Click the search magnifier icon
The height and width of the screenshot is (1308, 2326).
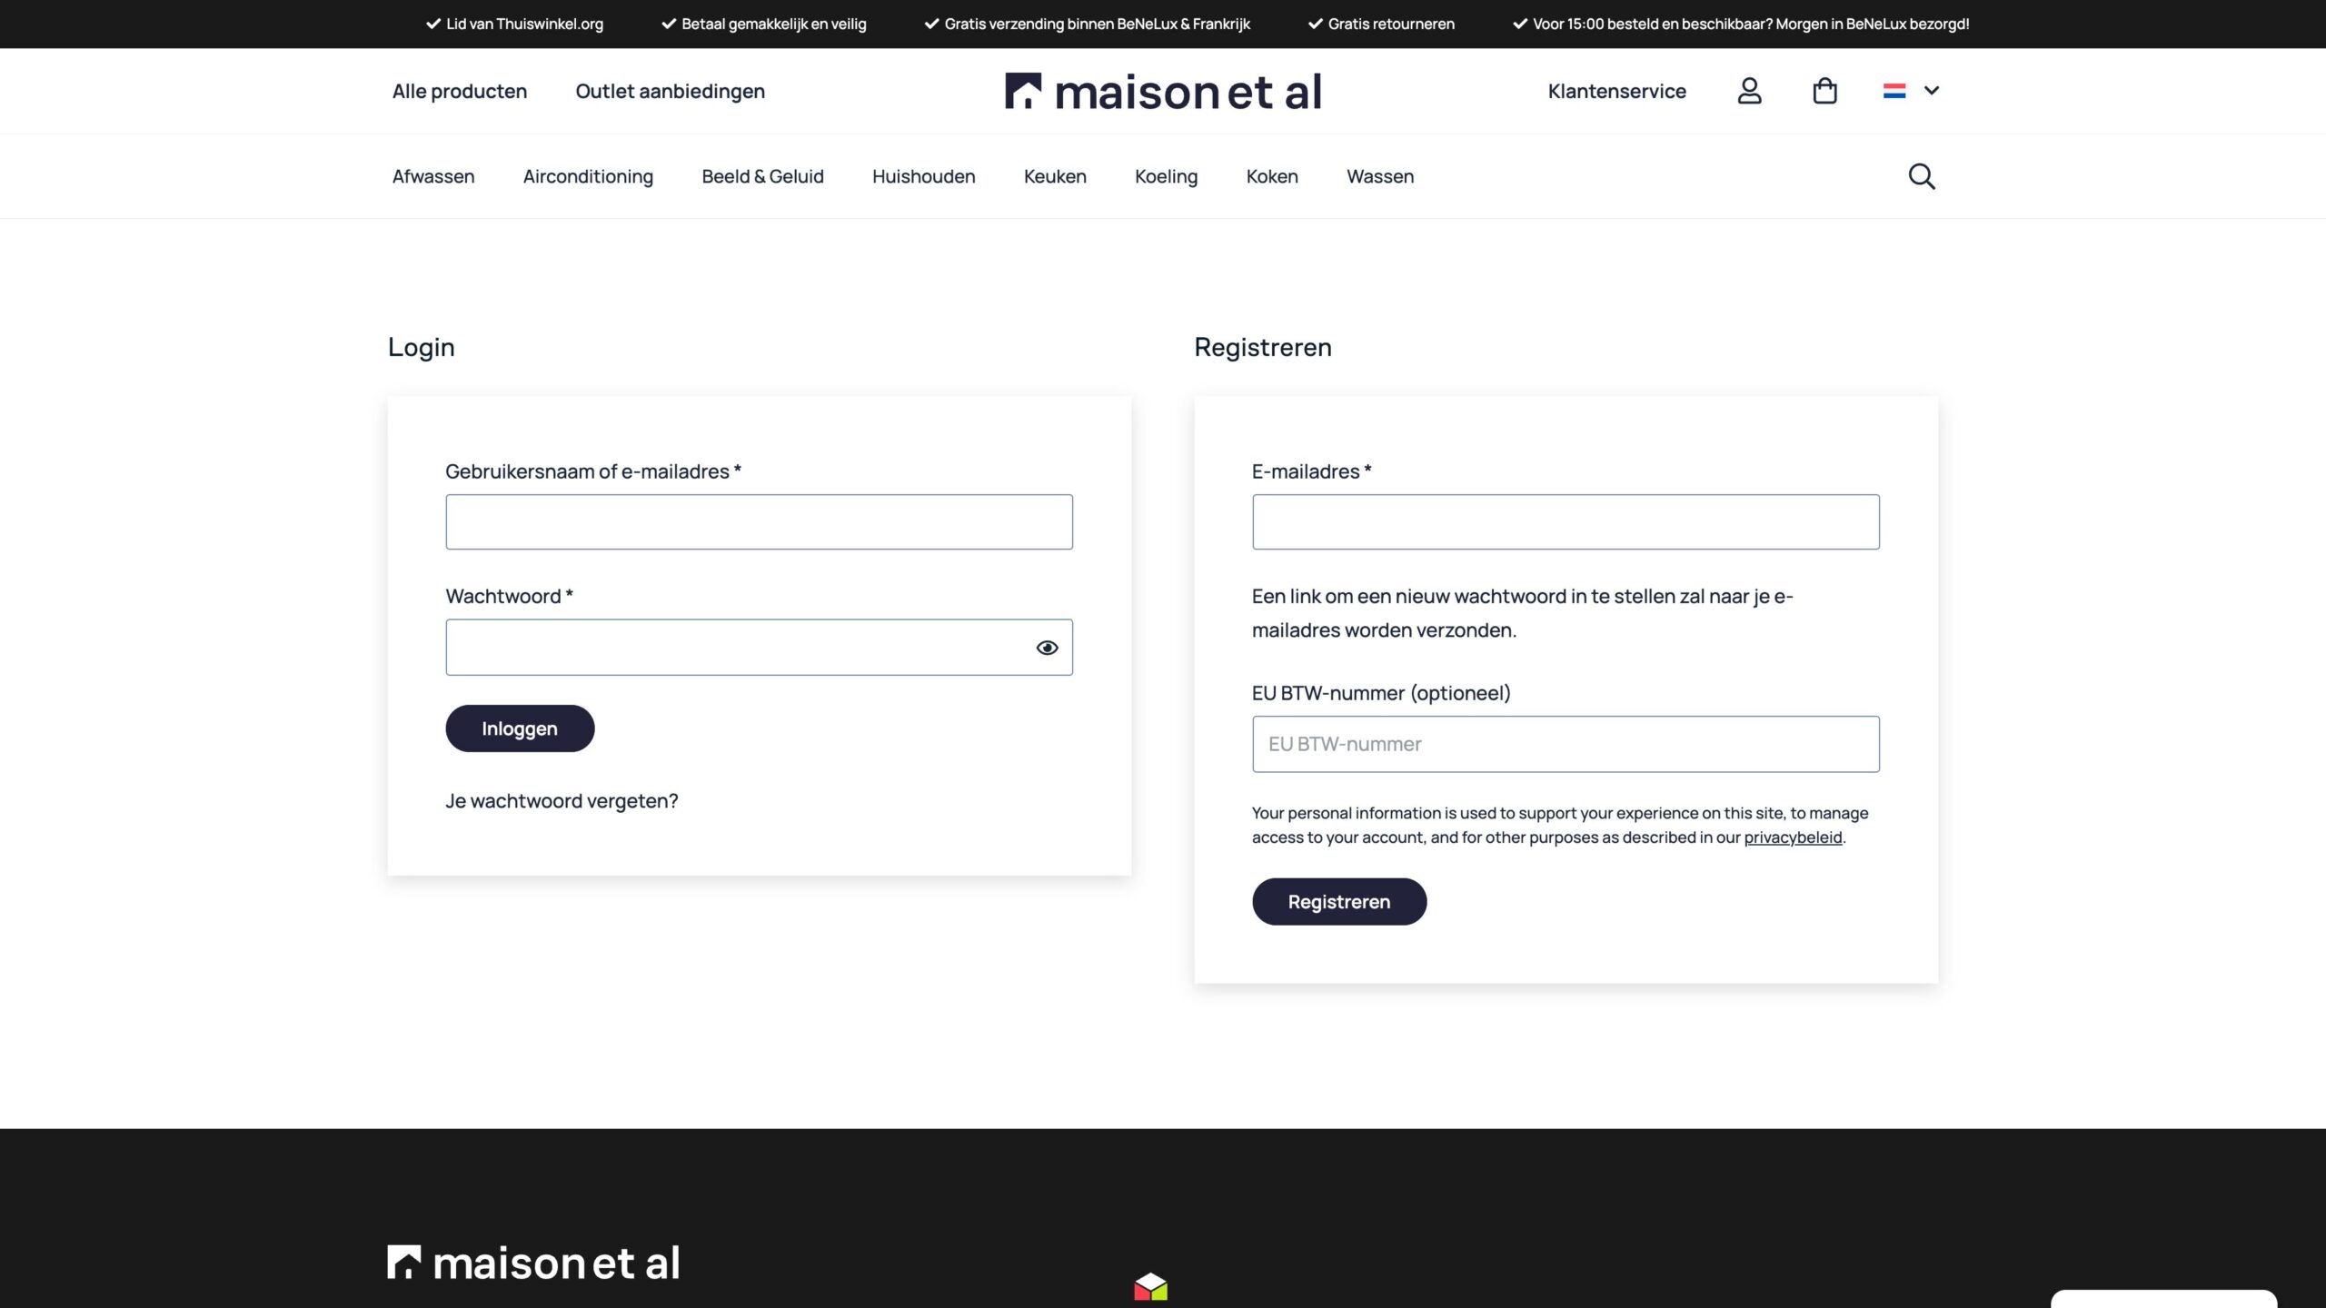(1922, 176)
